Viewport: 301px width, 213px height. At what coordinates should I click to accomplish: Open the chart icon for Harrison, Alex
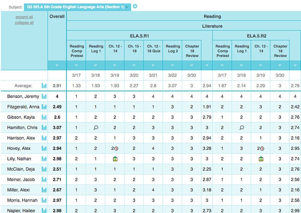[x=44, y=138]
